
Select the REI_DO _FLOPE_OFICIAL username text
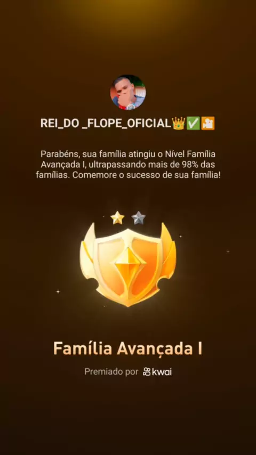[x=106, y=123]
